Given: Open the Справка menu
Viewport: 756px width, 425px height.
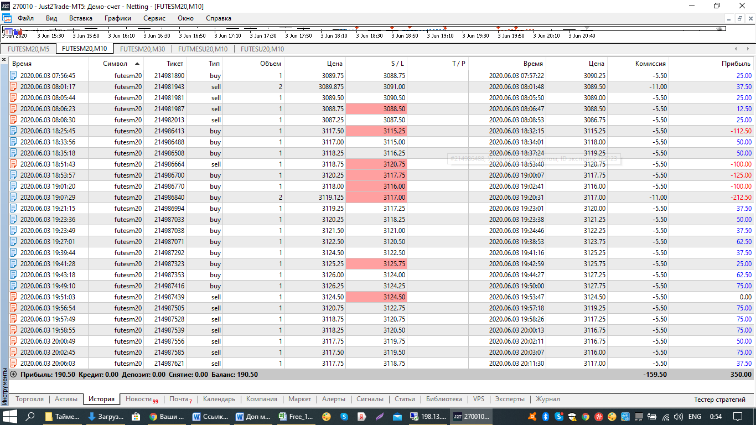Looking at the screenshot, I should tap(219, 18).
